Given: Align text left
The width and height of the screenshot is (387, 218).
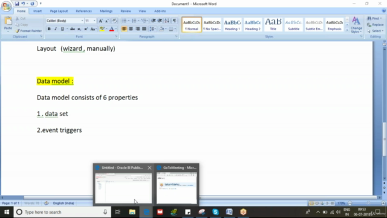Looking at the screenshot, I should coord(124,29).
